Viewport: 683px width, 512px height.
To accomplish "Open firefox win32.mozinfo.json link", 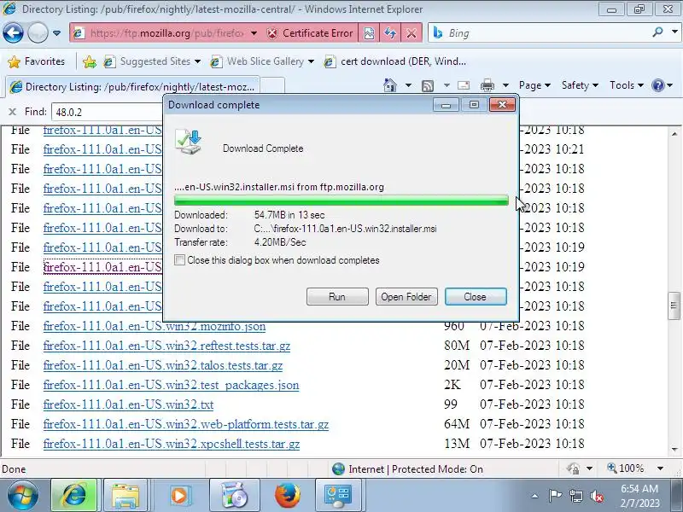I will click(x=155, y=326).
